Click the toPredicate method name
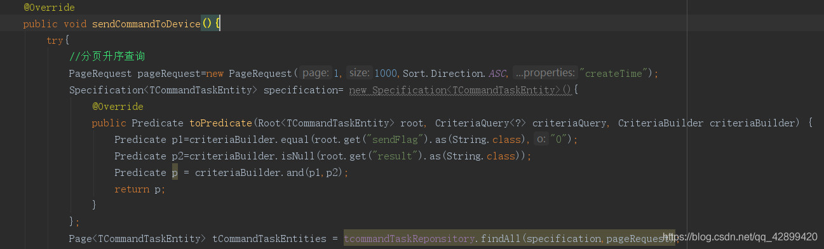Viewport: 824px width, 249px height. 221,123
